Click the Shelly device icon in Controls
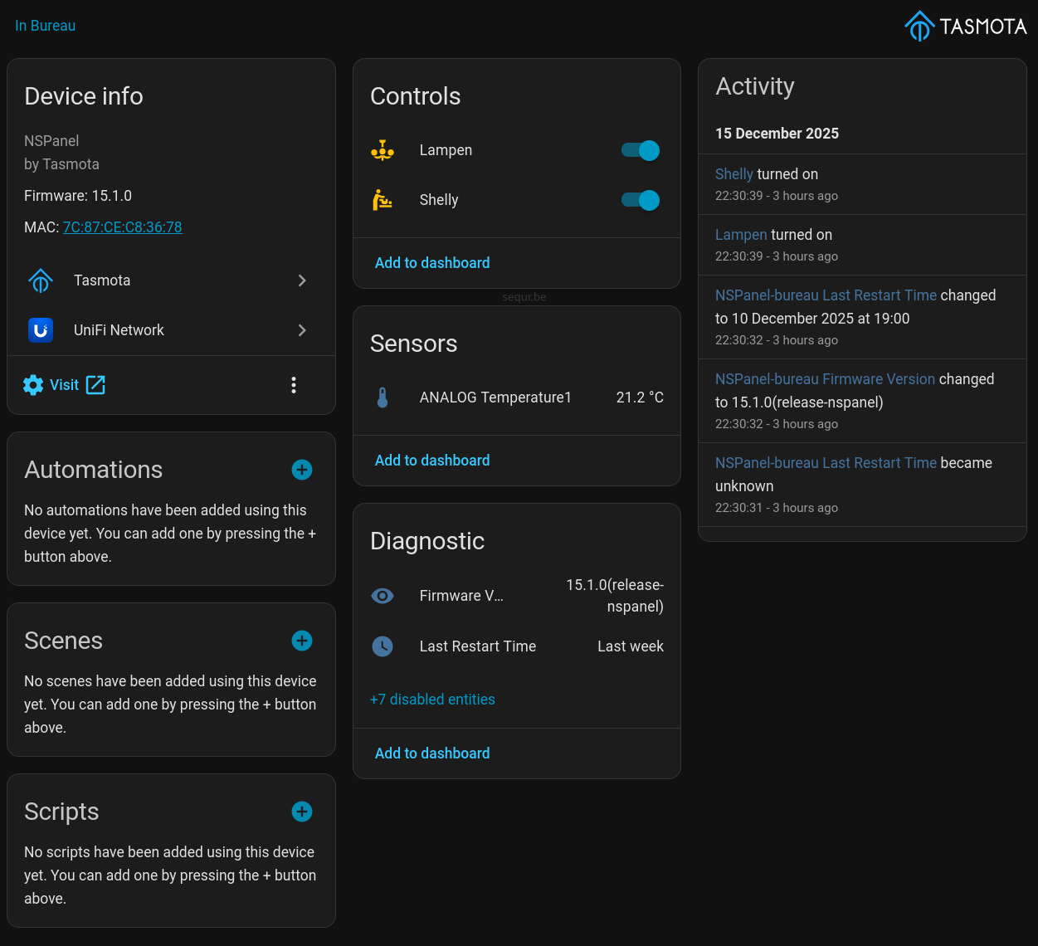Viewport: 1038px width, 946px height. coord(383,200)
